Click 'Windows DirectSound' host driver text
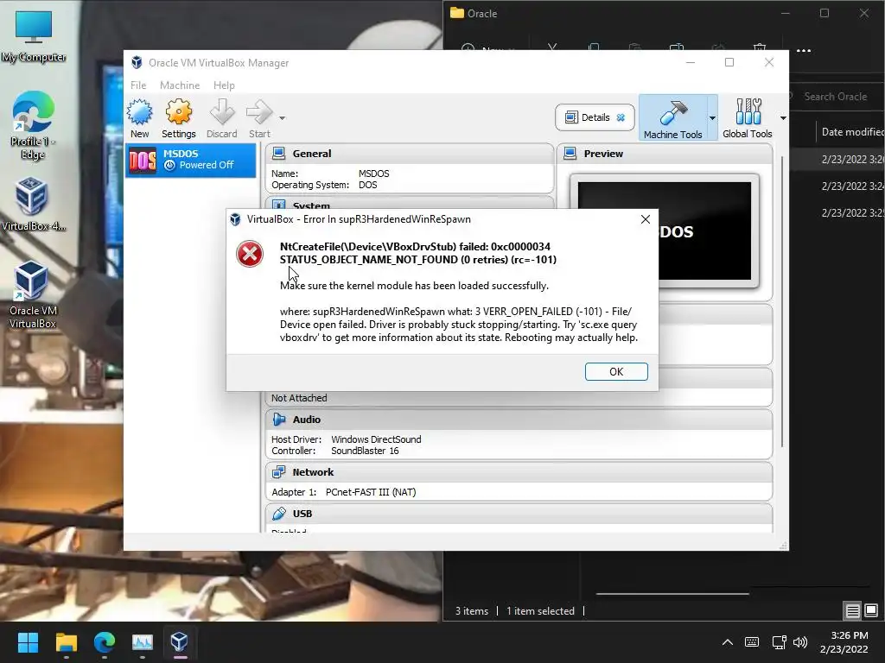Viewport: 885px width, 663px height. 376,439
